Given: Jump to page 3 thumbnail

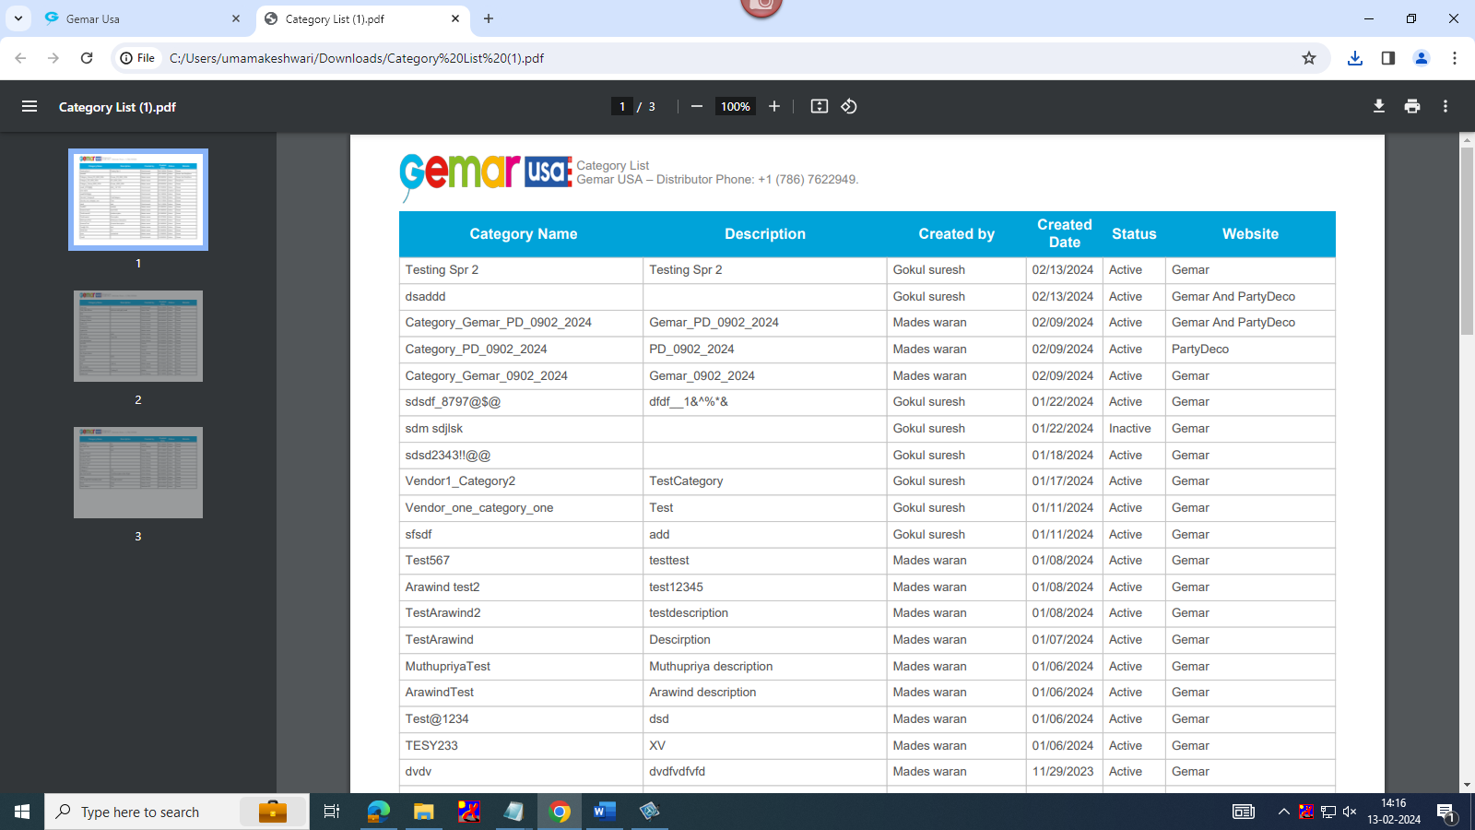Looking at the screenshot, I should point(138,472).
